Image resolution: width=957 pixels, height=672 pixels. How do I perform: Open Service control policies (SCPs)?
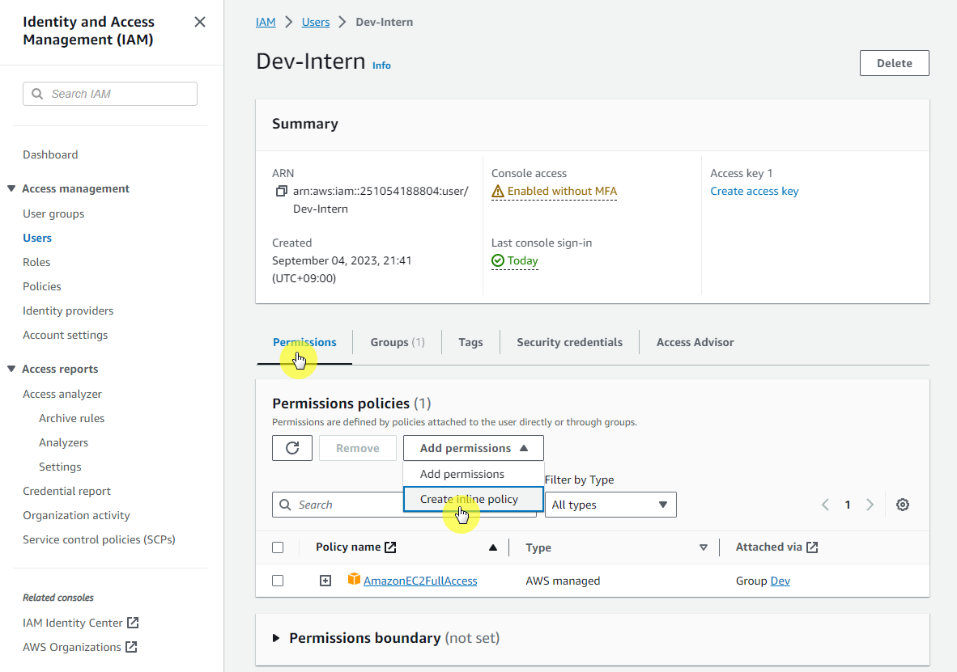(99, 539)
